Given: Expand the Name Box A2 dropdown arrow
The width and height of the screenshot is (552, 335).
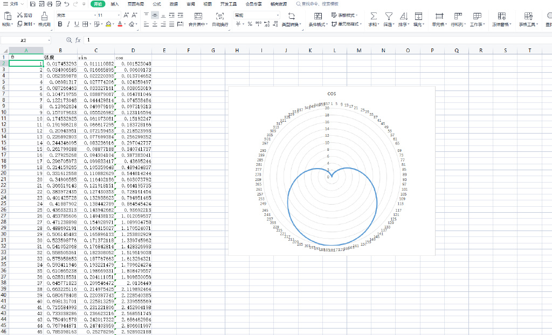Looking at the screenshot, I should (49, 40).
